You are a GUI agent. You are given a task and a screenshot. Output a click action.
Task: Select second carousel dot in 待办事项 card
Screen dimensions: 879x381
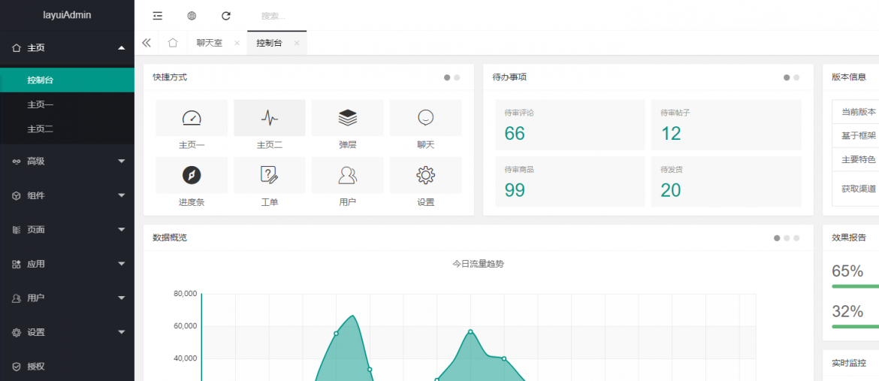tap(796, 77)
